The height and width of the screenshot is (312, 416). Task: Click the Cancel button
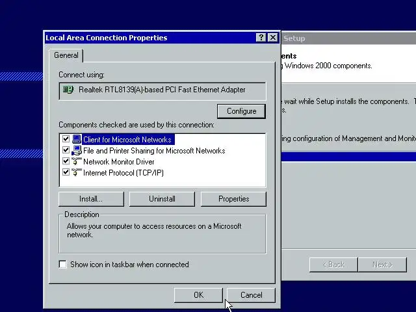tap(251, 295)
